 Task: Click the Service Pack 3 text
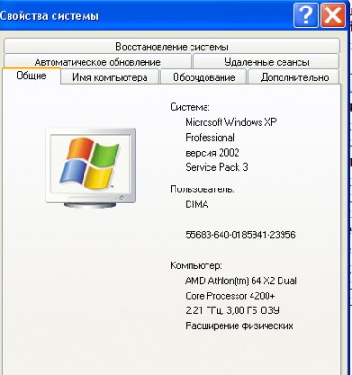click(217, 167)
